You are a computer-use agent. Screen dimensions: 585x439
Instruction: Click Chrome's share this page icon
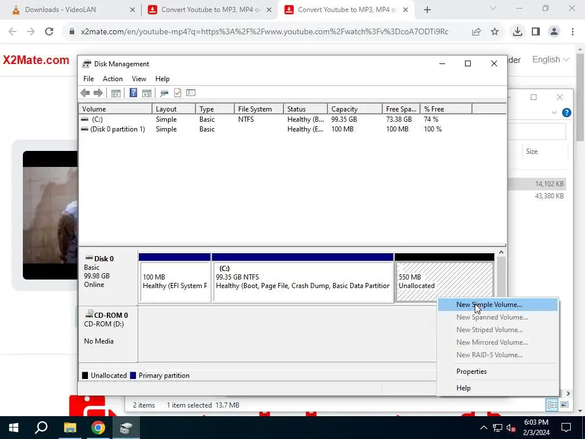coord(476,32)
